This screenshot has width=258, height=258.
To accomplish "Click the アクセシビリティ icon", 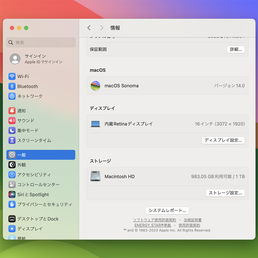I will tap(12, 175).
